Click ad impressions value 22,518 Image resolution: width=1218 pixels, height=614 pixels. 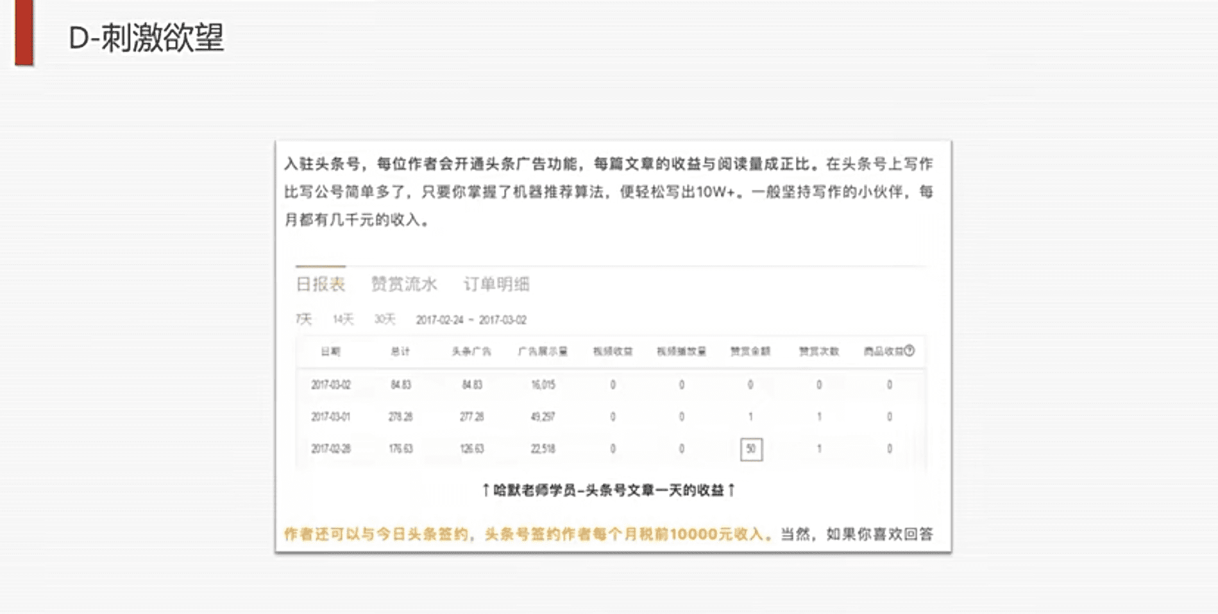click(x=543, y=449)
